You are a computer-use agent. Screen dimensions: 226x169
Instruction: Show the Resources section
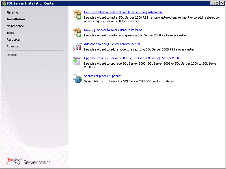14,39
